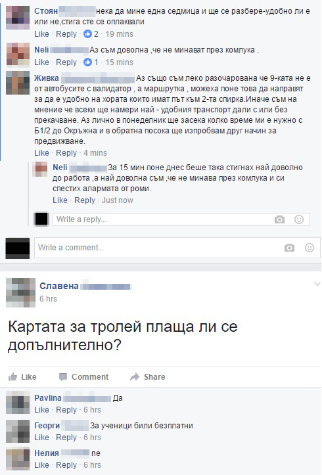This screenshot has width=322, height=475.
Task: Like Neli's Just now reply
Action: (x=60, y=200)
